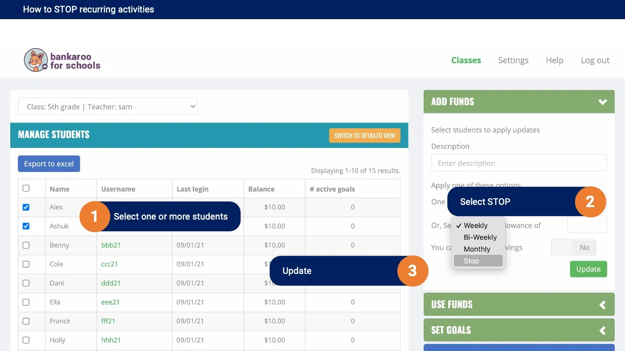625x351 pixels.
Task: Choose Monthly in the frequency list
Action: tap(478, 249)
